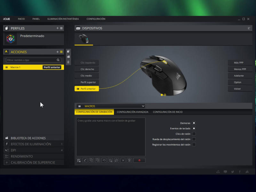Click the pencil edit icon in macro toolbar
This screenshot has height=192, width=256.
tap(85, 160)
